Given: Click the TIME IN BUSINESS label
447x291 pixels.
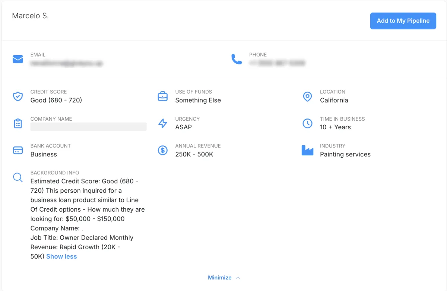Looking at the screenshot, I should pyautogui.click(x=342, y=119).
